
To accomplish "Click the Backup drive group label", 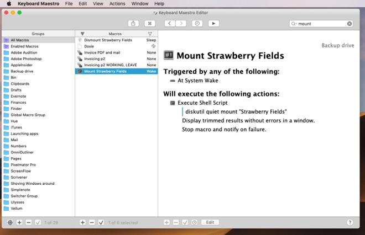I will [x=338, y=46].
